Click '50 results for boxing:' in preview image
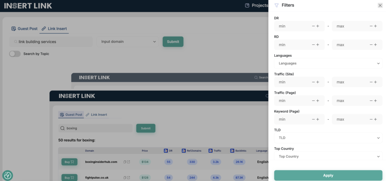 77,140
